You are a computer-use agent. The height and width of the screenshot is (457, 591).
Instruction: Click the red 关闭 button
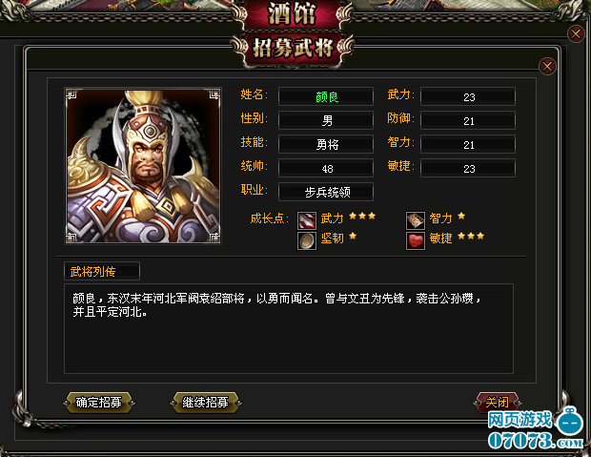point(497,402)
